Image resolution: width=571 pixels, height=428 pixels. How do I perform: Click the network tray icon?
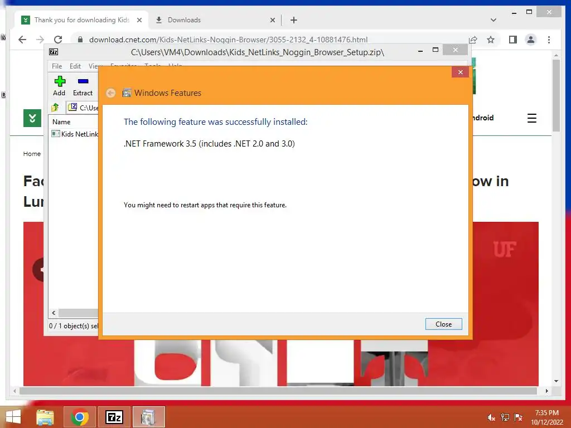click(x=505, y=417)
